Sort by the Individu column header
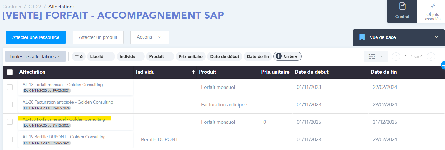This screenshot has height=150, width=445. coord(145,72)
